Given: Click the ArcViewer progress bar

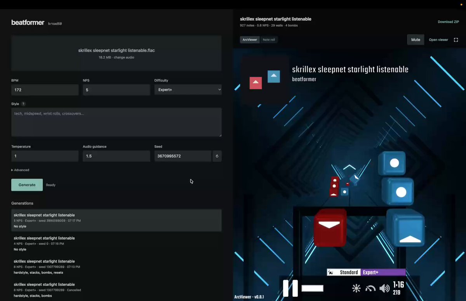Looking at the screenshot, I should 312,288.
